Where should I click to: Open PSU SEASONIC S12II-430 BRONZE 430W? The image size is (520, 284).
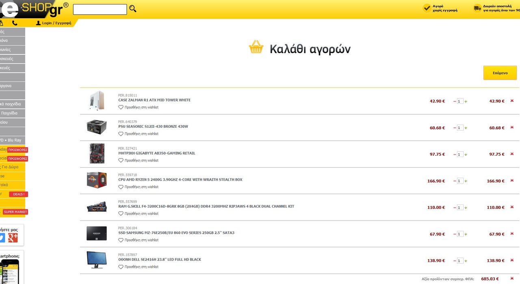(153, 127)
